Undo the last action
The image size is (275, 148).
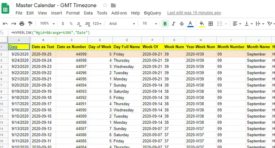pyautogui.click(x=5, y=23)
